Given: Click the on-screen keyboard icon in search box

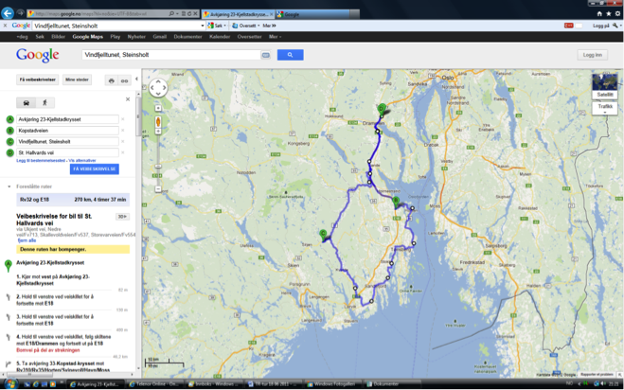Looking at the screenshot, I should coord(266,55).
